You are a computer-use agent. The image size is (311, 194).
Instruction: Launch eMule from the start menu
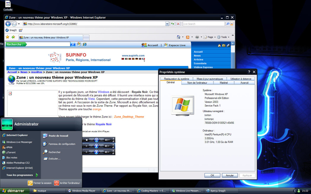pos(11,147)
